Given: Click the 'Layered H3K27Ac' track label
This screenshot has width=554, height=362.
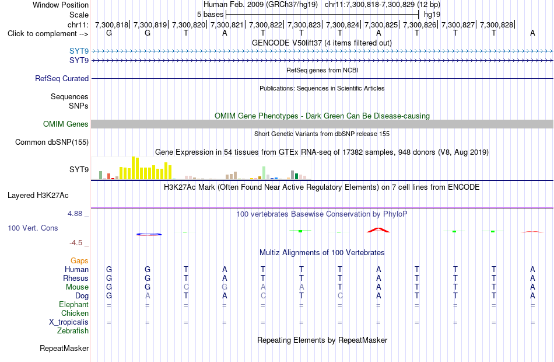Looking at the screenshot, I should 38,196.
